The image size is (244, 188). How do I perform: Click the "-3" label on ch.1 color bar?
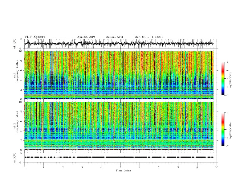(227, 62)
